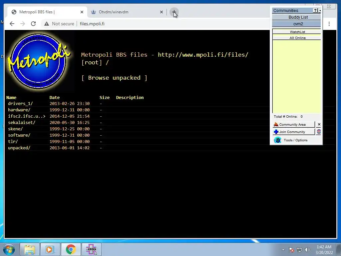Open the volume speaker tray icon
This screenshot has height=256, width=341.
point(307,250)
